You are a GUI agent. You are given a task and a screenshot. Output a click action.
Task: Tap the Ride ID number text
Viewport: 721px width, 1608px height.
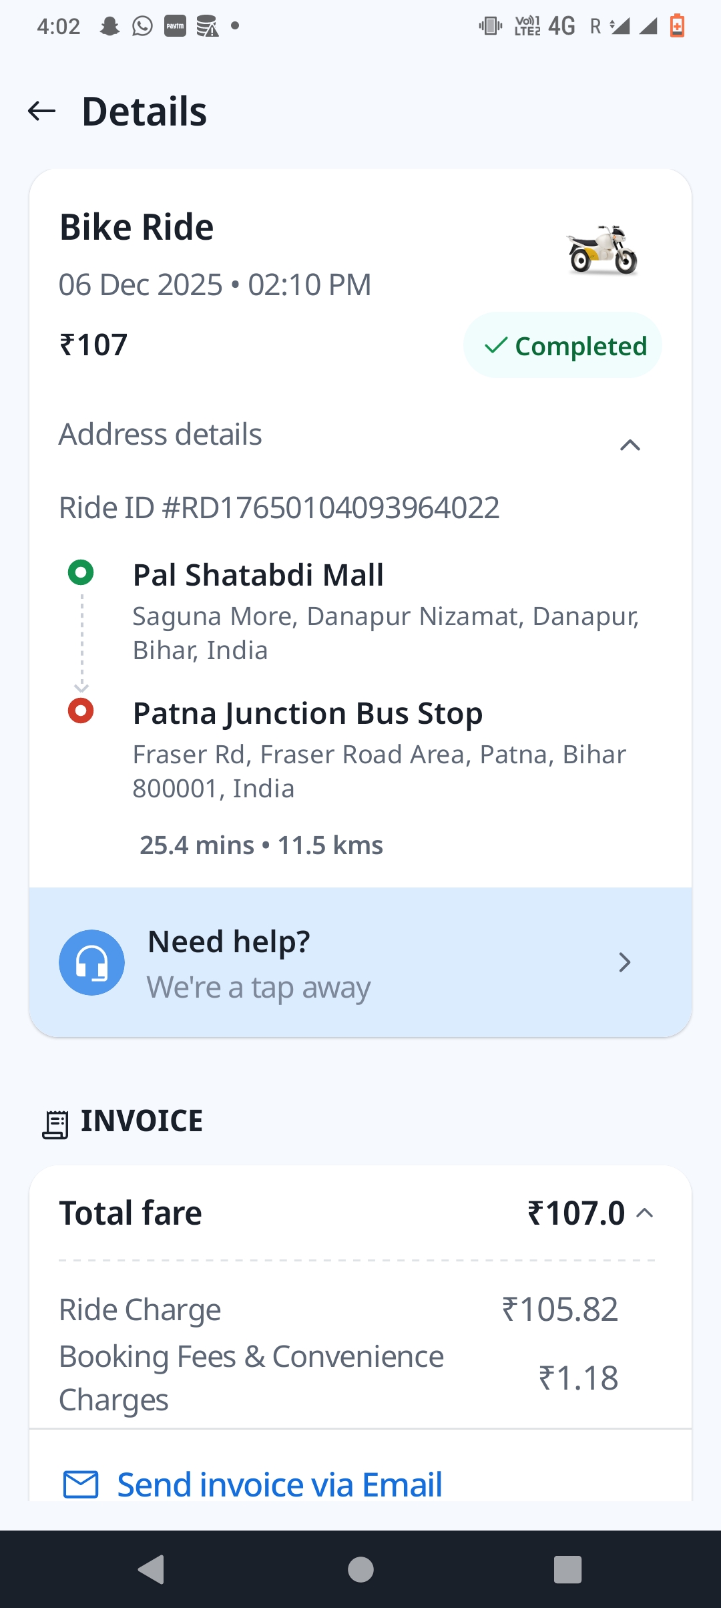point(279,508)
